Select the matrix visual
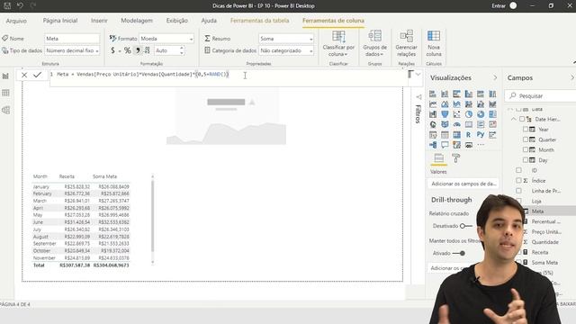The width and height of the screenshot is (576, 324). tap(456, 135)
